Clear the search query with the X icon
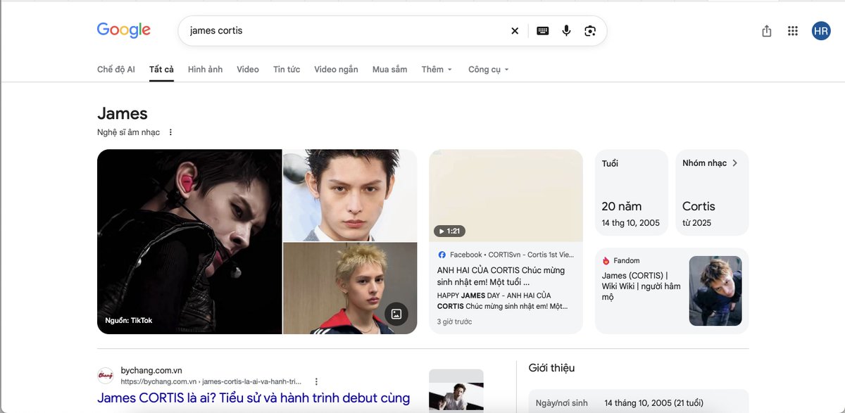Screen dimensions: 845x413 coord(515,31)
